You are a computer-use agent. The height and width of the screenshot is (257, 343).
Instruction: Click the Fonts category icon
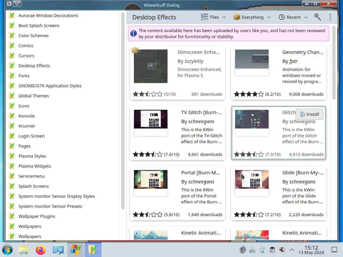[12, 76]
